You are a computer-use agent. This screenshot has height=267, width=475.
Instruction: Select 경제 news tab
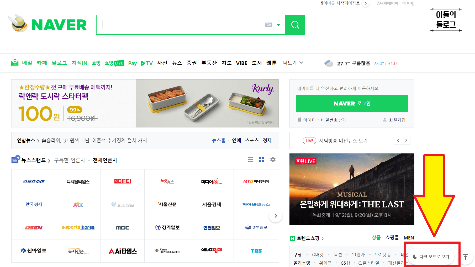tap(267, 140)
